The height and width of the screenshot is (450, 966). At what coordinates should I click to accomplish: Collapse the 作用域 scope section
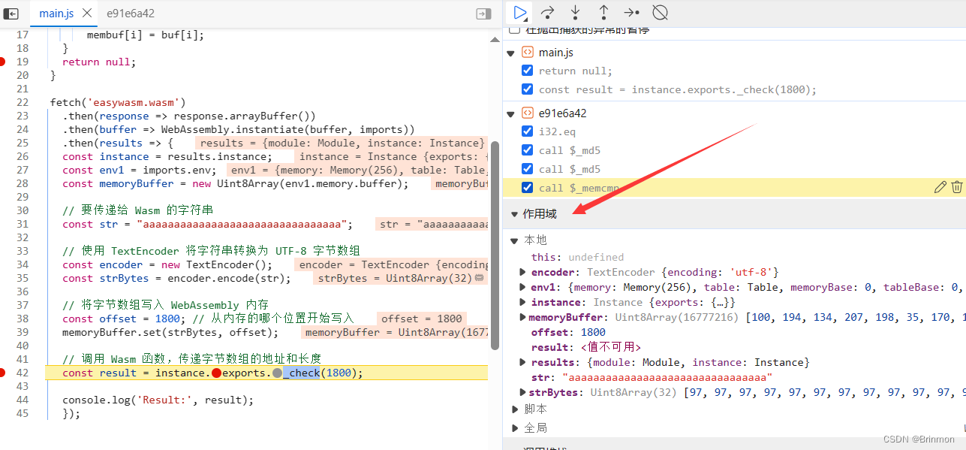tap(514, 213)
